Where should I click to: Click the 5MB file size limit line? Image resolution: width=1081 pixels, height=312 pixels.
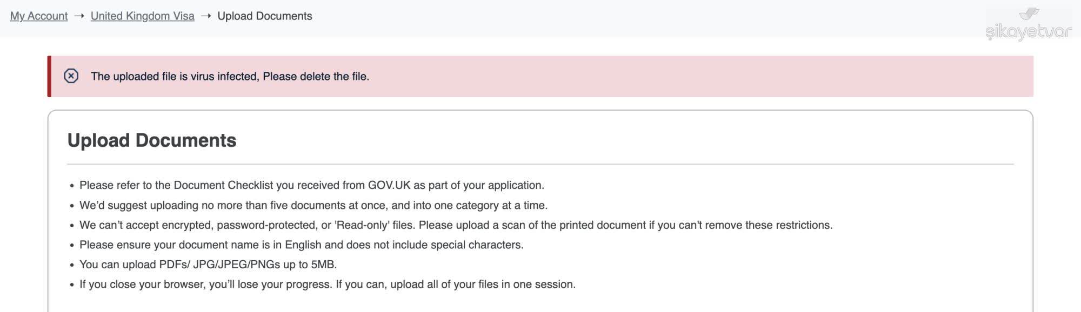pyautogui.click(x=208, y=264)
